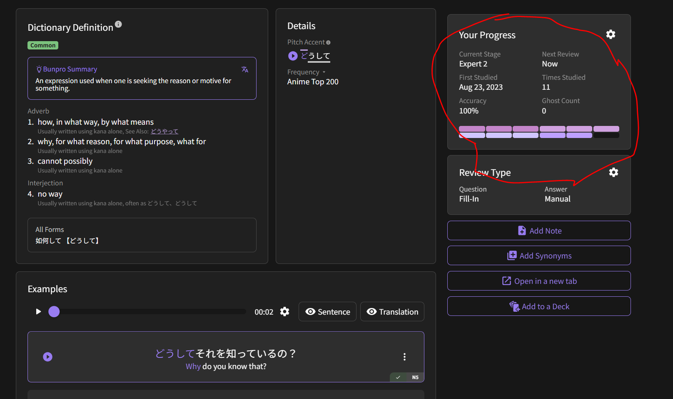Click the Pitch Accent info icon
Screen dimensions: 673x399
point(328,42)
